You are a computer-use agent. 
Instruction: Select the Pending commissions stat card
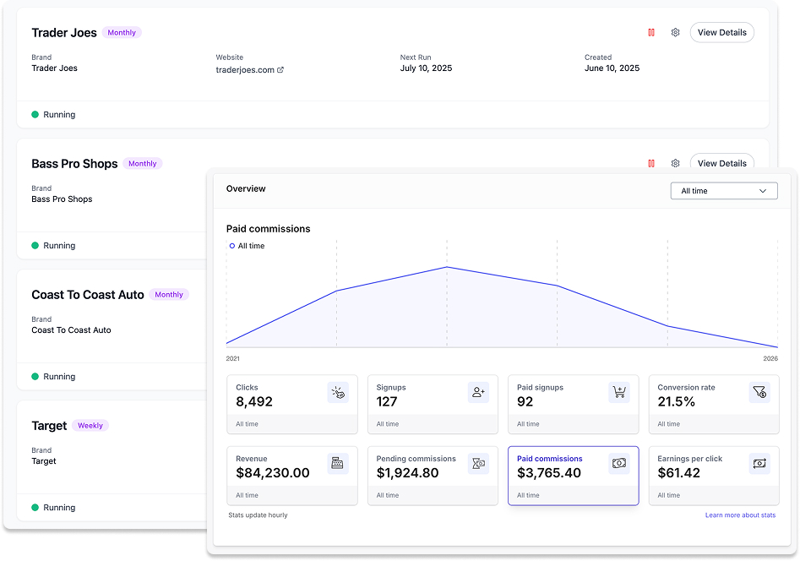coord(433,476)
